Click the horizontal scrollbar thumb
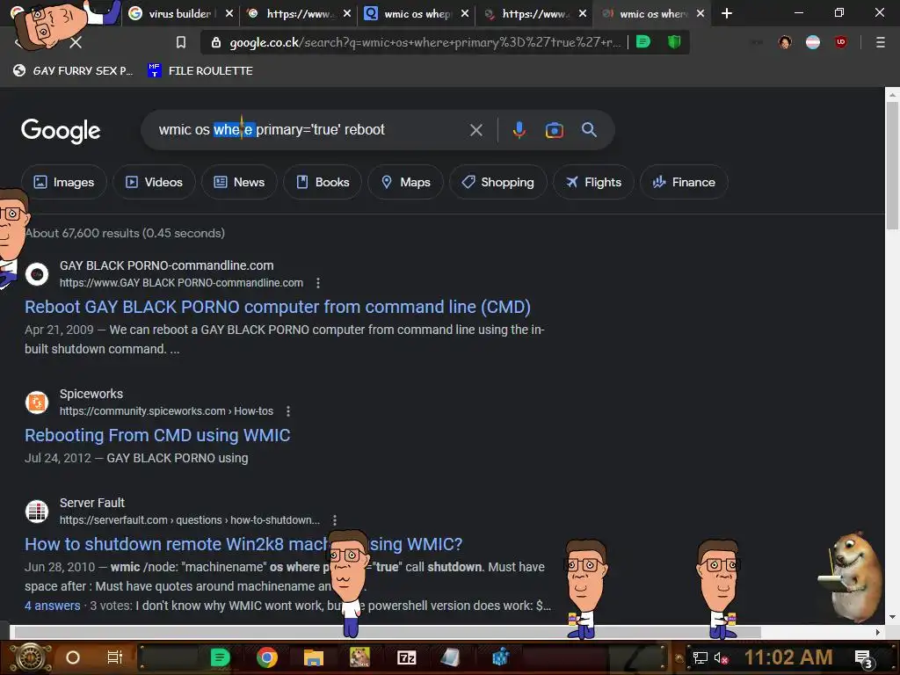 click(388, 632)
